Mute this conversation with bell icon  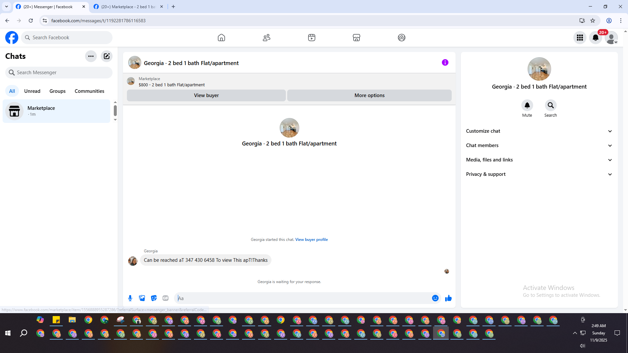tap(527, 105)
